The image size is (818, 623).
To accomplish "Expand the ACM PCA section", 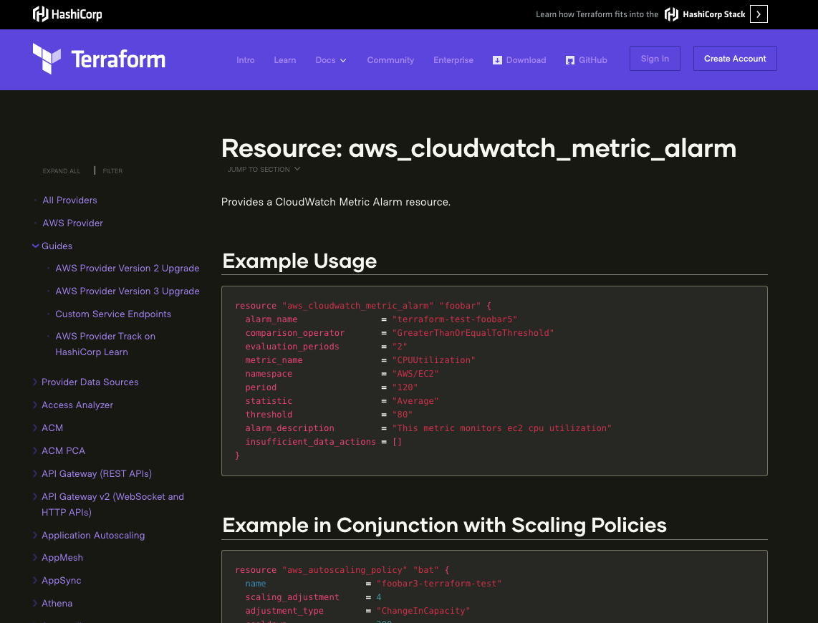I will point(59,451).
